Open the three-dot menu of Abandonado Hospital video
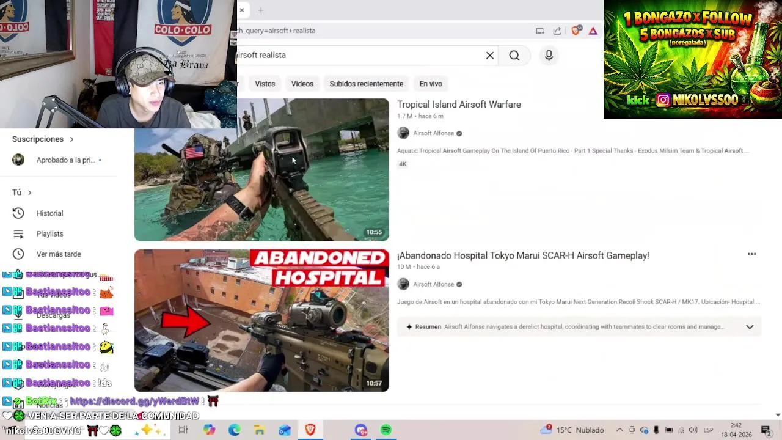The height and width of the screenshot is (440, 782). coord(751,254)
